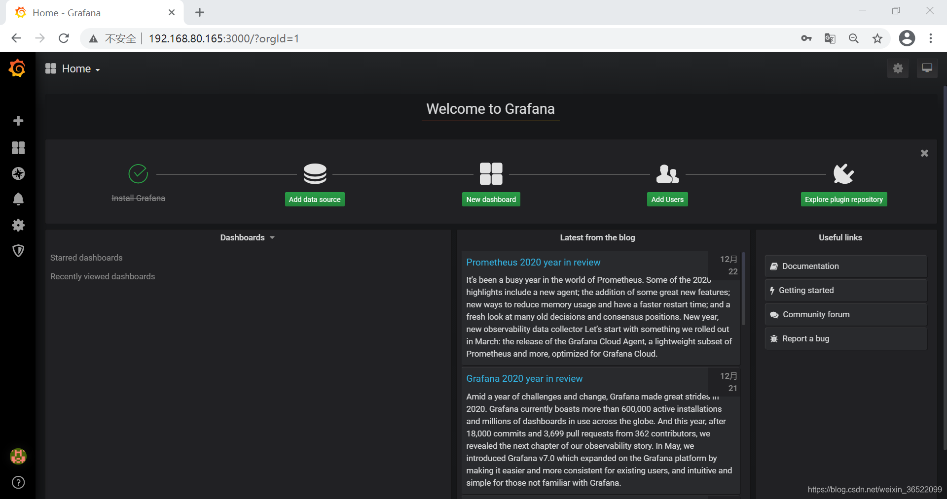Click the data source database icon
The image size is (947, 499).
coord(315,174)
